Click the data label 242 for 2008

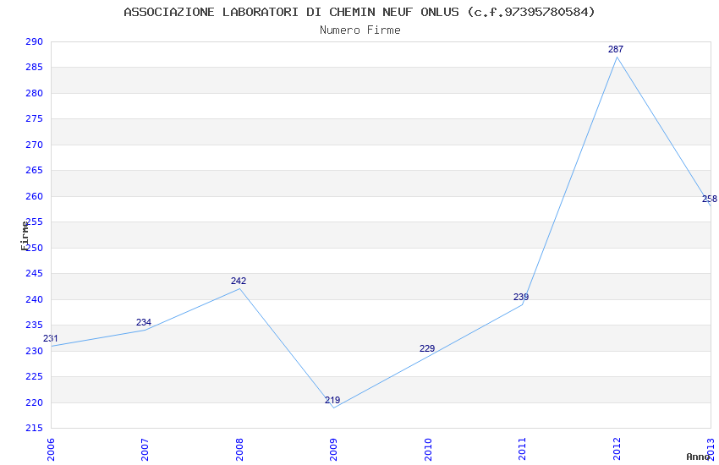point(239,281)
